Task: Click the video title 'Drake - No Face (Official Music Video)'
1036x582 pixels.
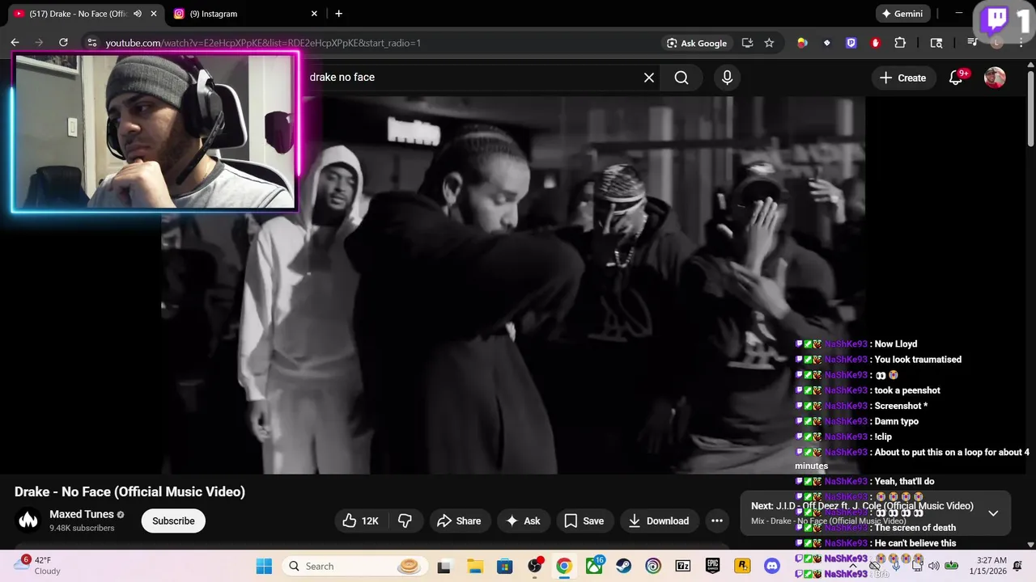Action: 129,491
